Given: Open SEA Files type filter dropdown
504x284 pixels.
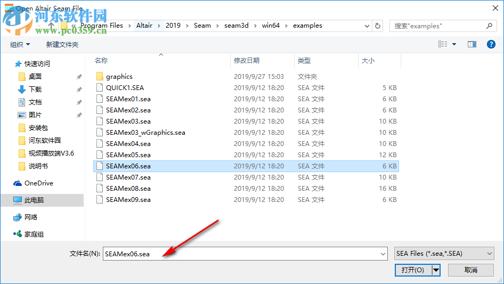Looking at the screenshot, I should click(x=444, y=254).
